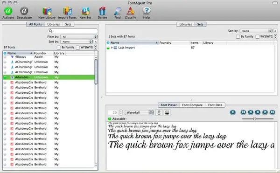The height and width of the screenshot is (173, 280).
Task: Toggle activation dot for 48ways font
Action: pos(5,57)
